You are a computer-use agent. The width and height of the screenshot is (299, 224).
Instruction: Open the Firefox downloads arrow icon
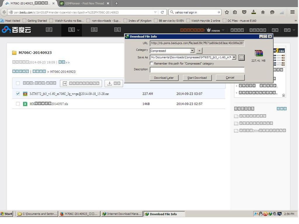tap(253, 12)
